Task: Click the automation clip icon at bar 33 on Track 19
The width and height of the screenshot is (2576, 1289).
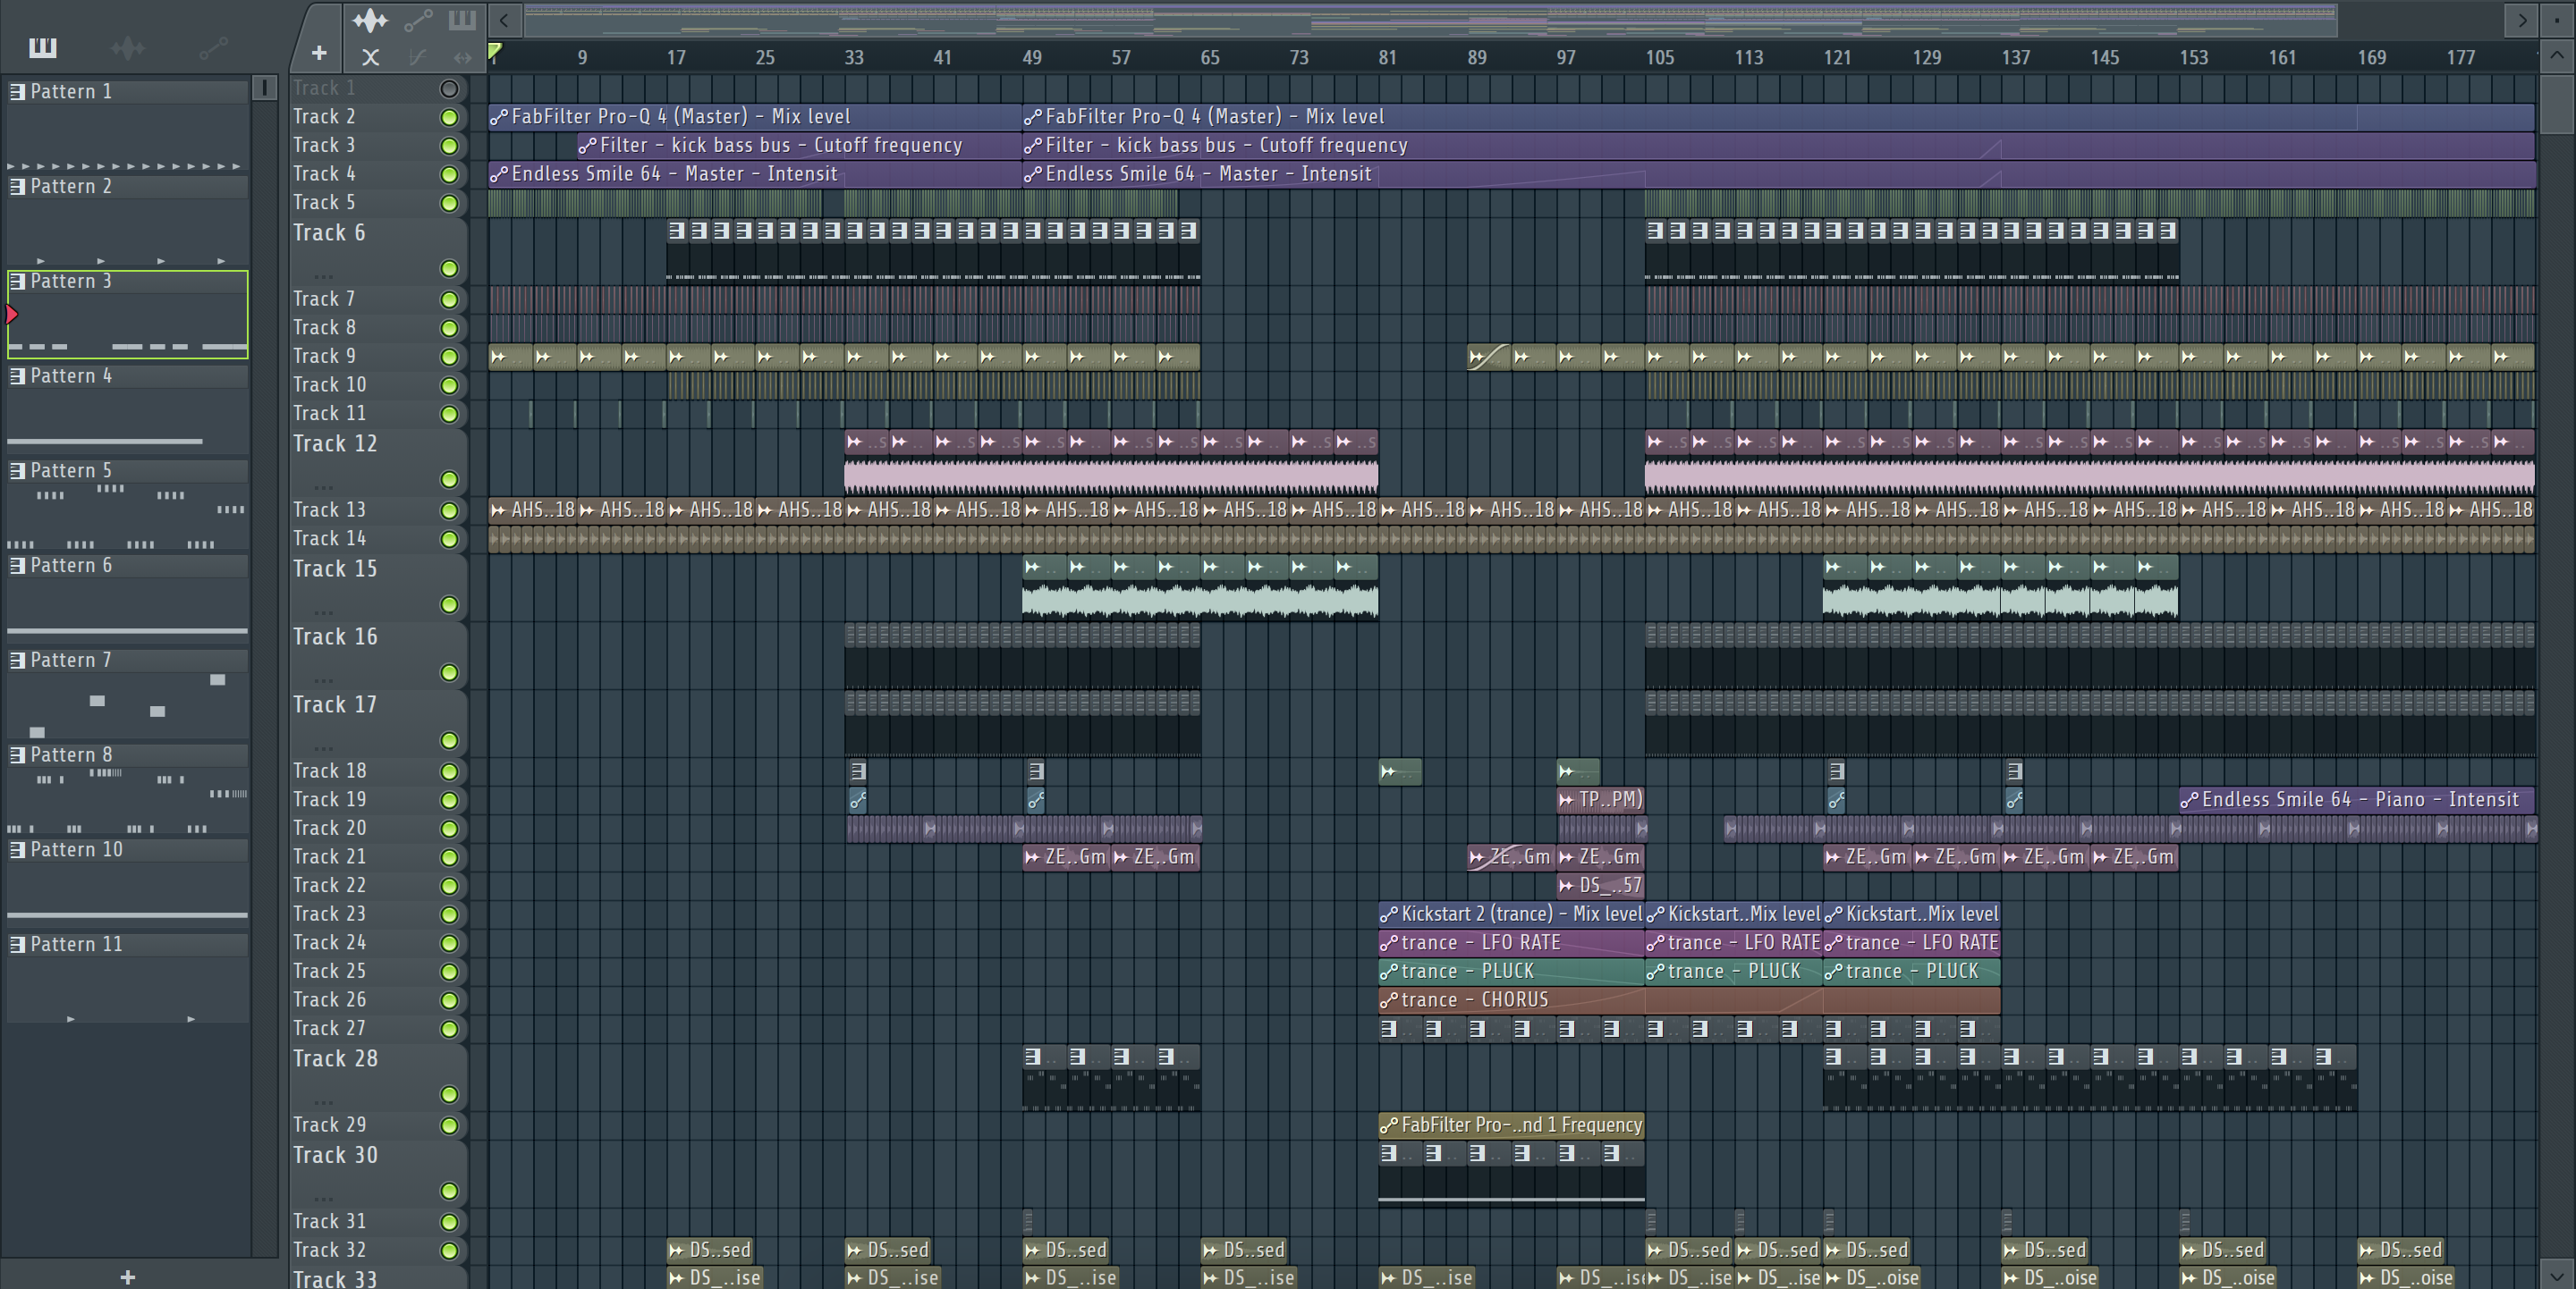Action: point(857,799)
